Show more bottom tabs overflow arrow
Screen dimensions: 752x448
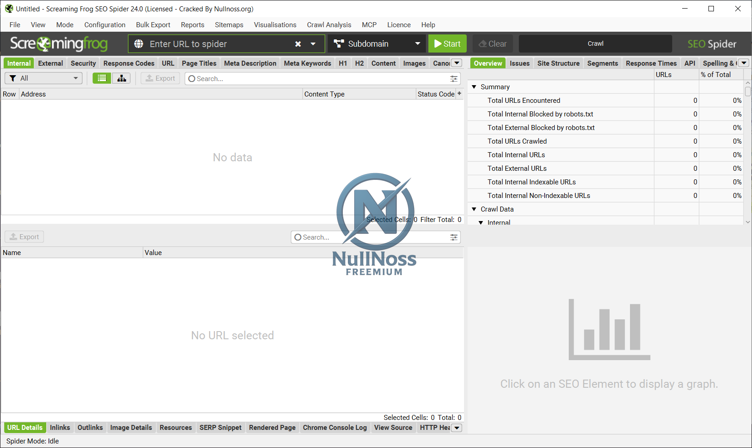coord(457,428)
